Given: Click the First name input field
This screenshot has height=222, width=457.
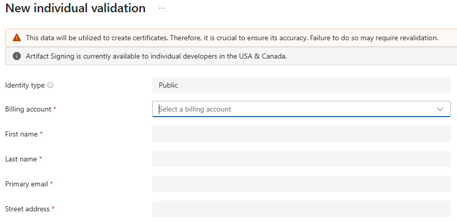Looking at the screenshot, I should coord(301,134).
